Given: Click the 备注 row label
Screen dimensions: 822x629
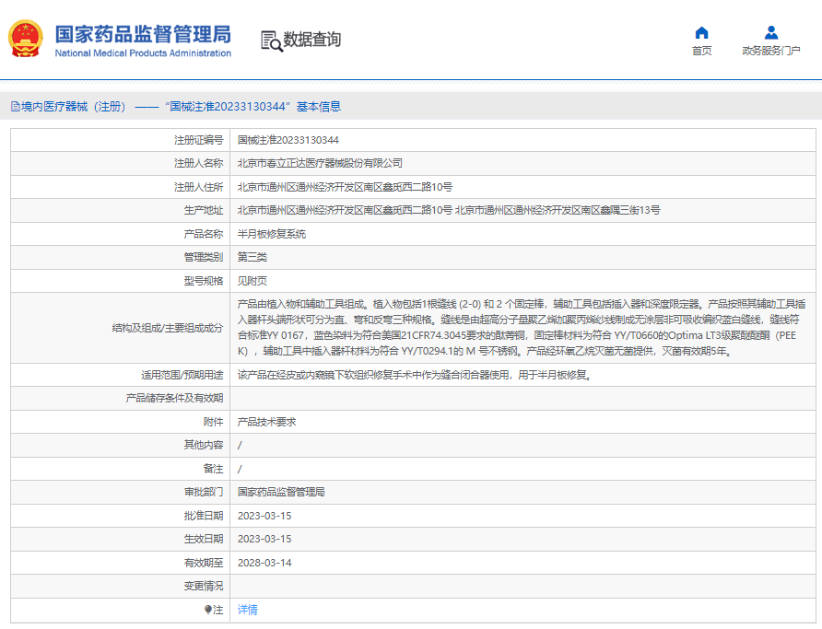Looking at the screenshot, I should pyautogui.click(x=214, y=469).
